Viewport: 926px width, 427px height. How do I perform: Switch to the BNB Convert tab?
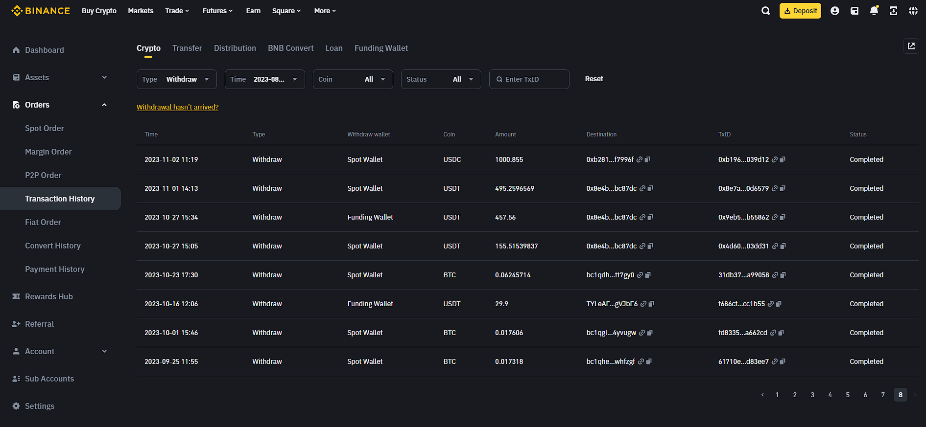click(291, 48)
